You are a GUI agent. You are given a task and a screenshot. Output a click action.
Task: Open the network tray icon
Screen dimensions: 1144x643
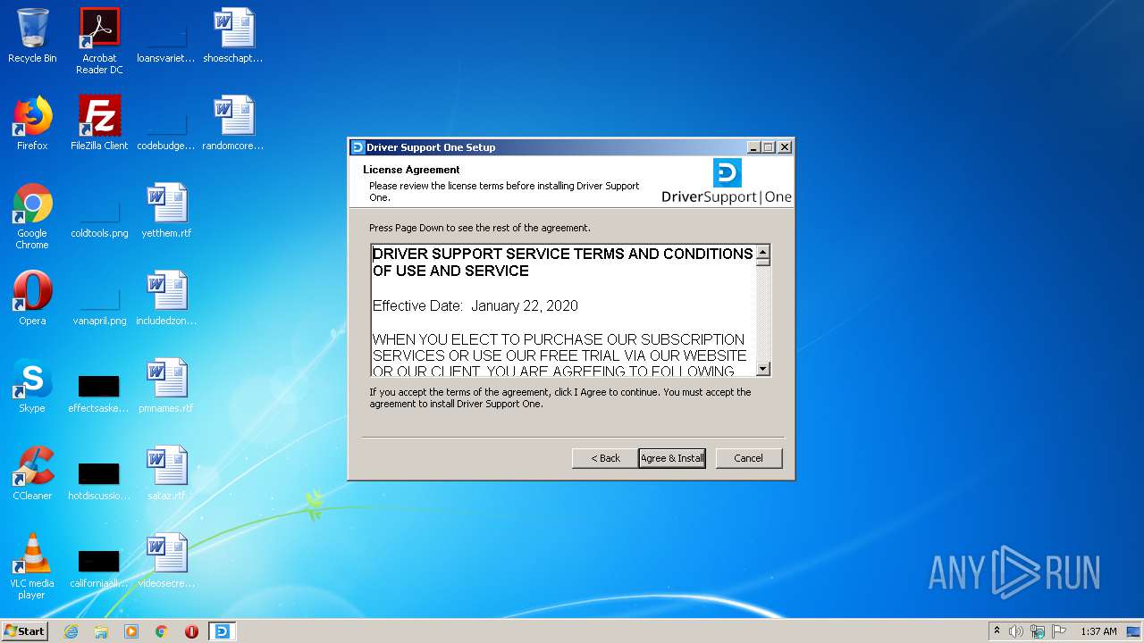[x=1038, y=631]
